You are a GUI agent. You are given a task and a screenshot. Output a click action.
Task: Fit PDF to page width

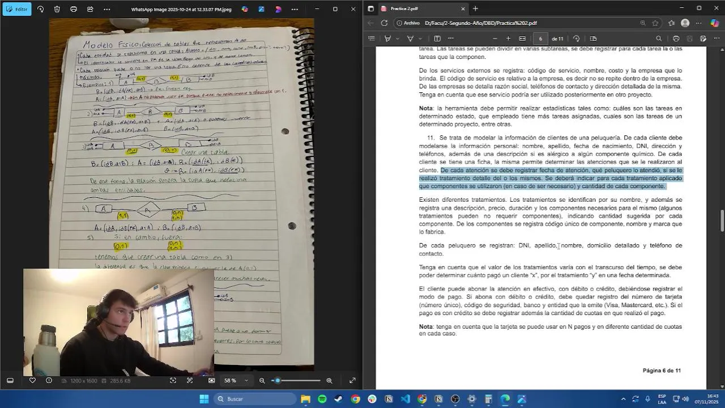tap(522, 39)
